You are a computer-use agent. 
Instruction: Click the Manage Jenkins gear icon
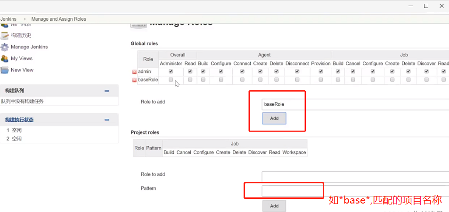coord(5,47)
